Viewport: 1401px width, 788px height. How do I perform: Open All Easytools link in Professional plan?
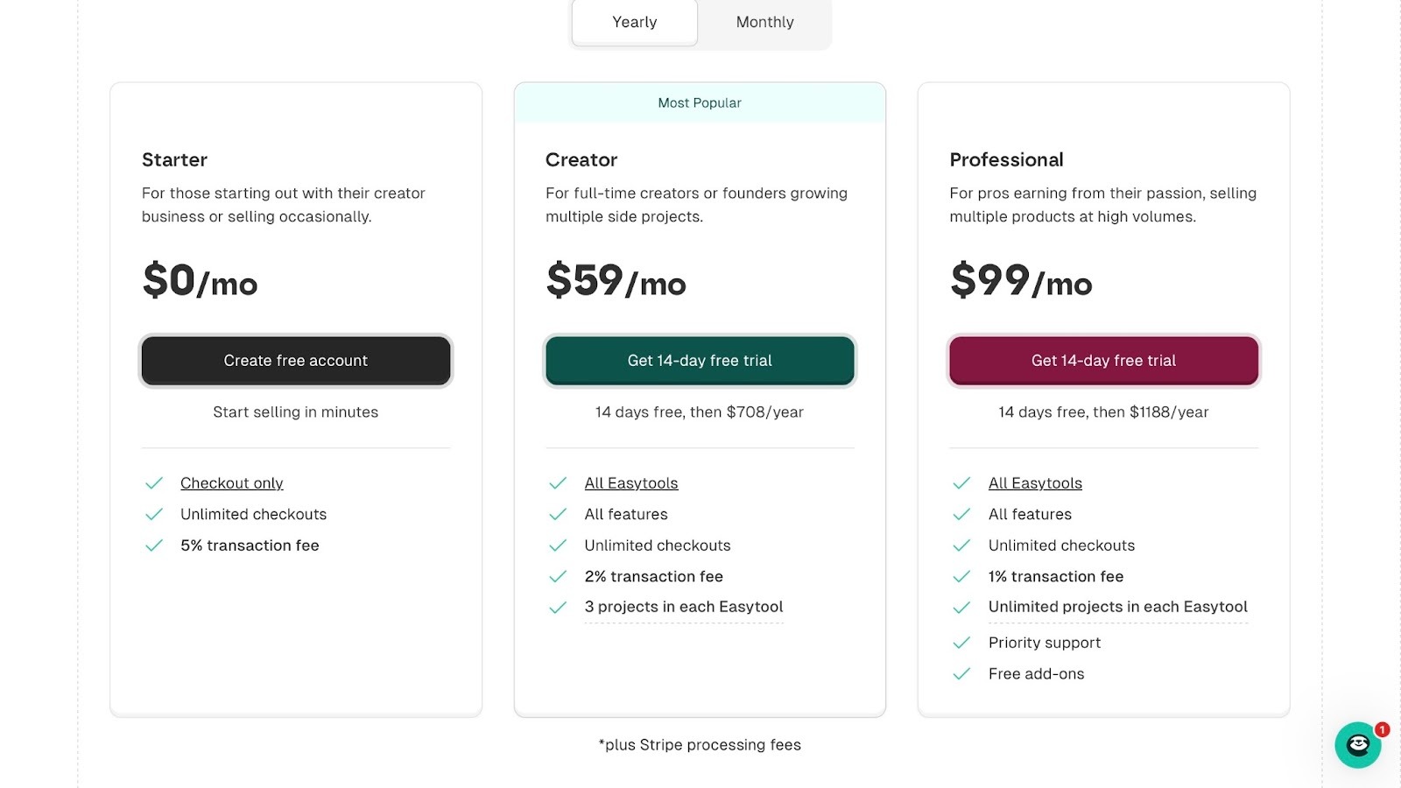click(x=1035, y=483)
